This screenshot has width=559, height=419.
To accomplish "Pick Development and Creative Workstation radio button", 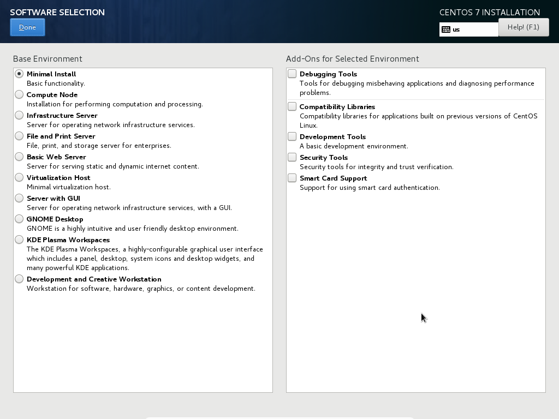I will [19, 279].
